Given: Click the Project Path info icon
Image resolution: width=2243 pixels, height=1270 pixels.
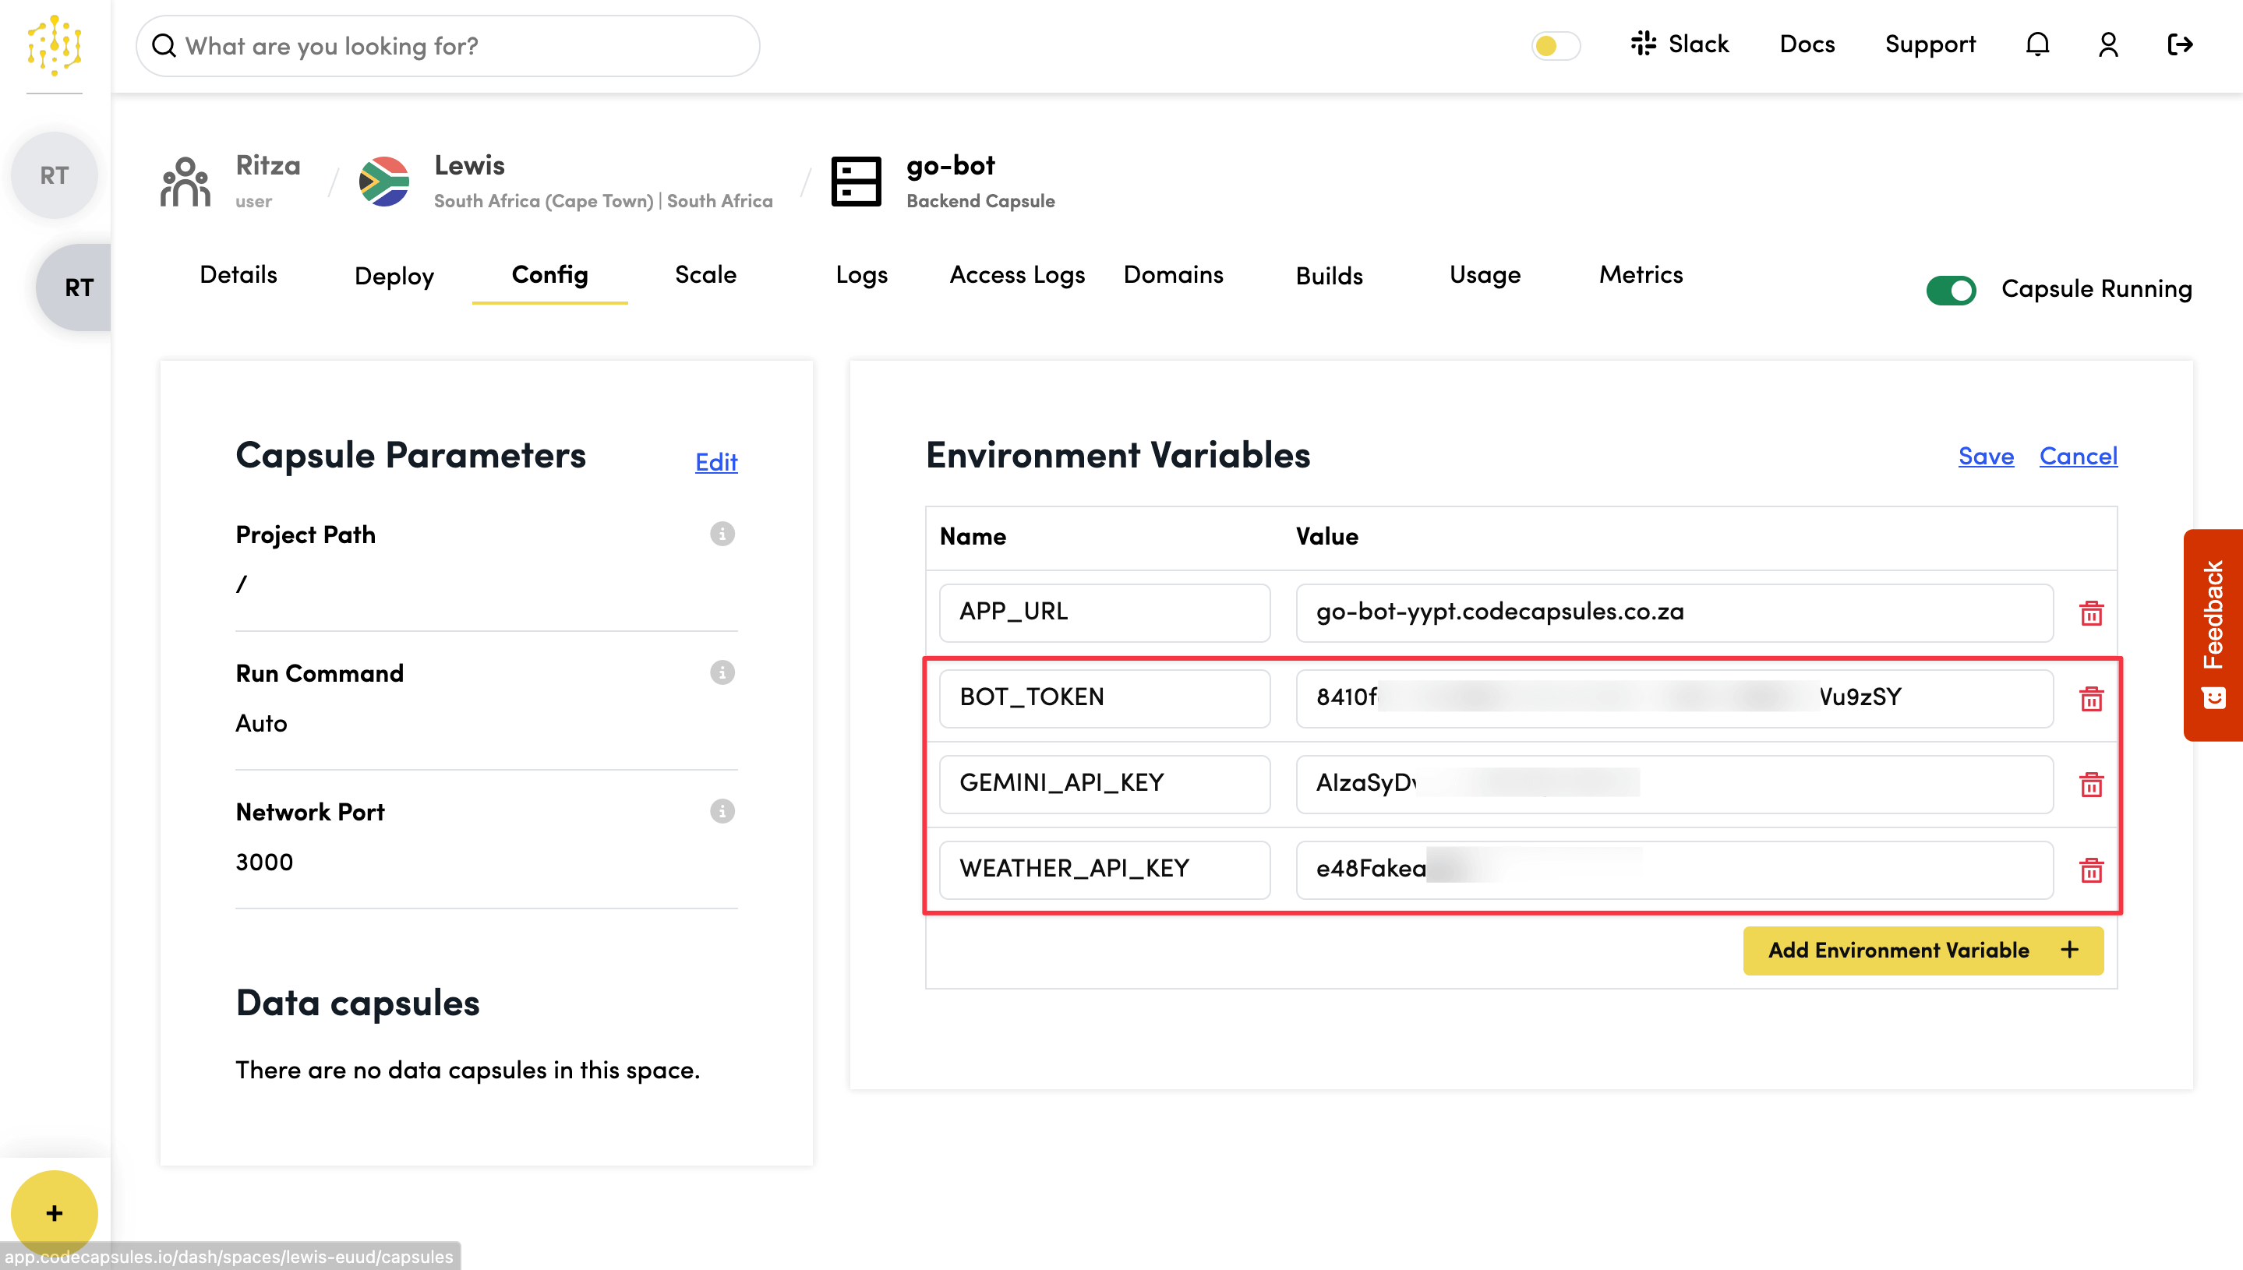Looking at the screenshot, I should [x=722, y=534].
